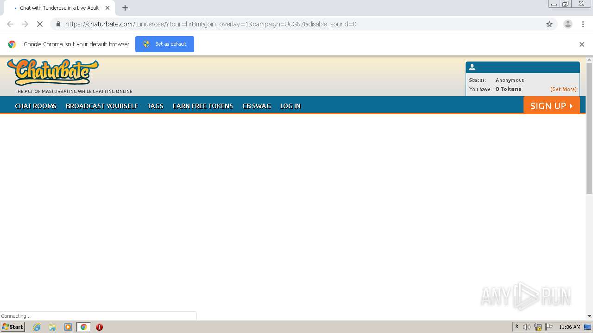Close the Chat with Tunderose tab
Viewport: 593px width, 333px height.
(107, 8)
